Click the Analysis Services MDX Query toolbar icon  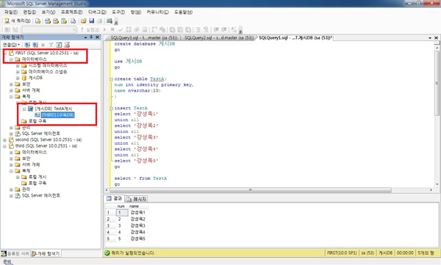(x=48, y=21)
